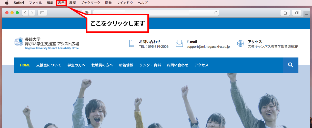Viewport: 312px width, 128px height.
Task: Open アクセス in navigation bar
Action: click(202, 65)
